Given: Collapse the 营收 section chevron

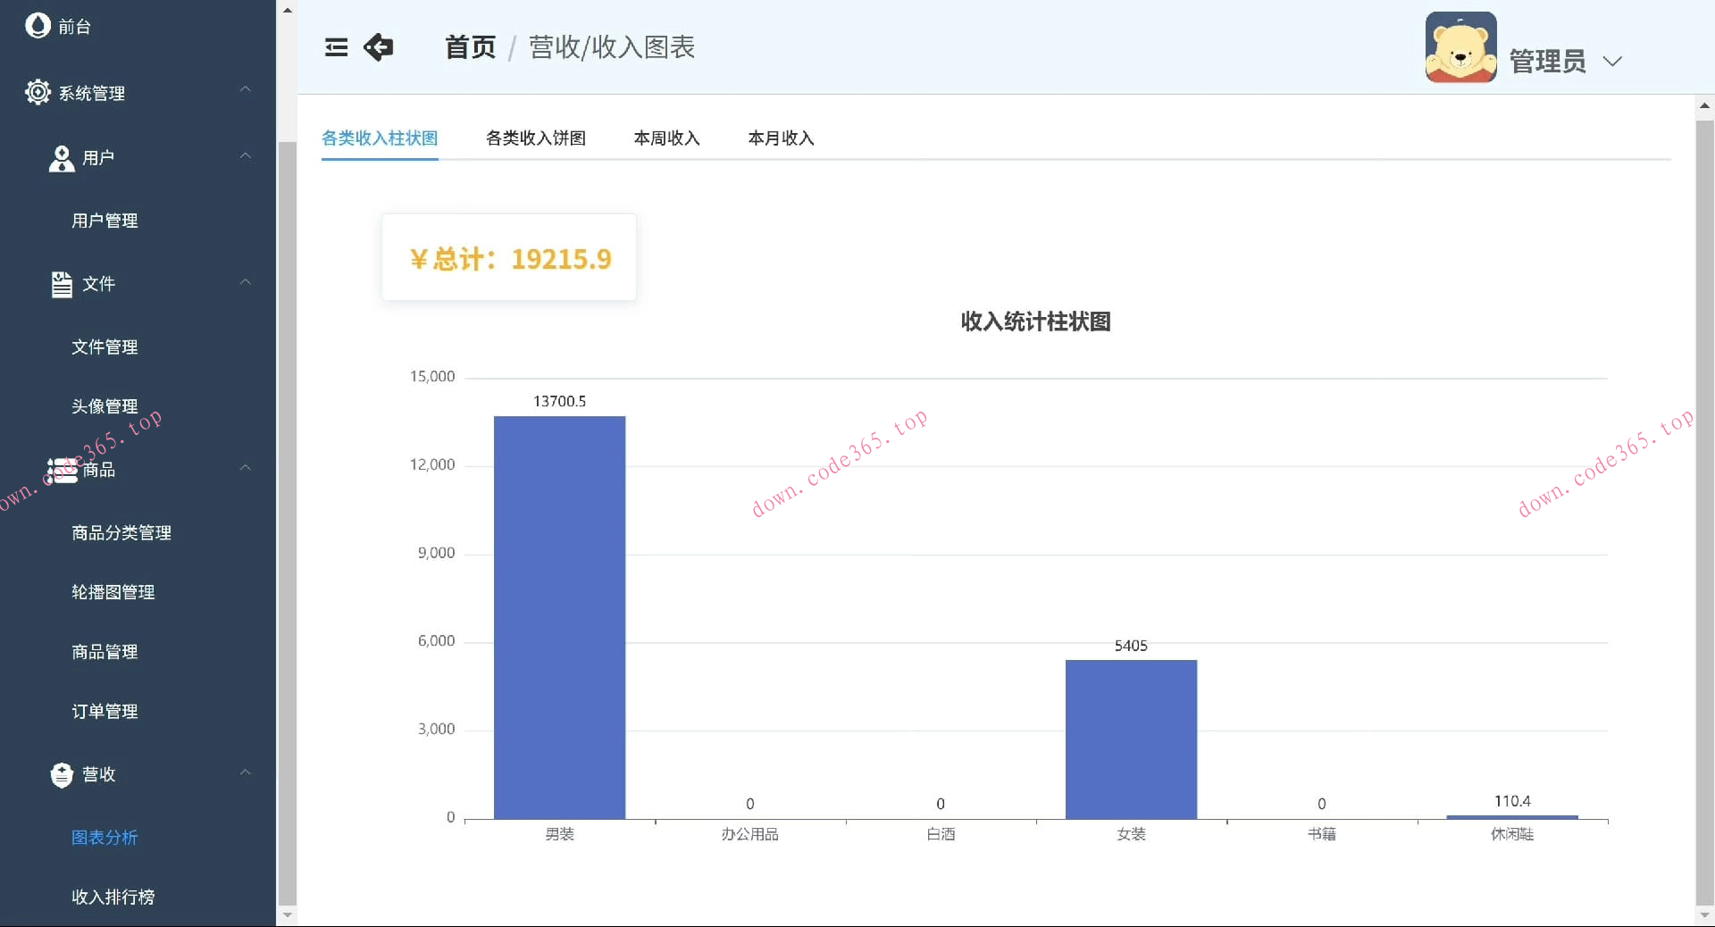Looking at the screenshot, I should click(246, 772).
